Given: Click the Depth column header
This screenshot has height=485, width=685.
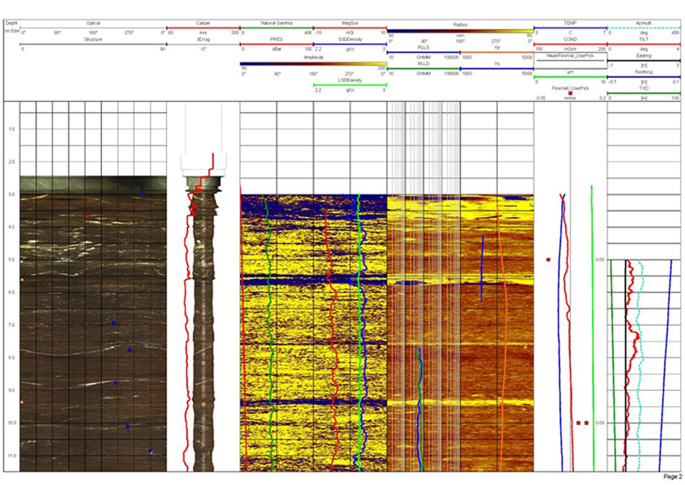Looking at the screenshot, I should pos(11,23).
